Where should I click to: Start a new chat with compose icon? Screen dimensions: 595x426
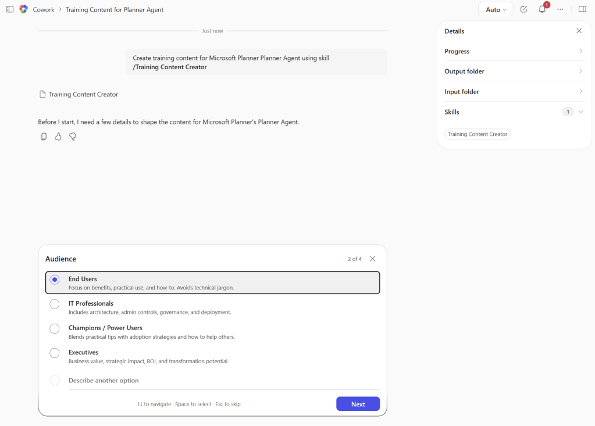(x=523, y=9)
